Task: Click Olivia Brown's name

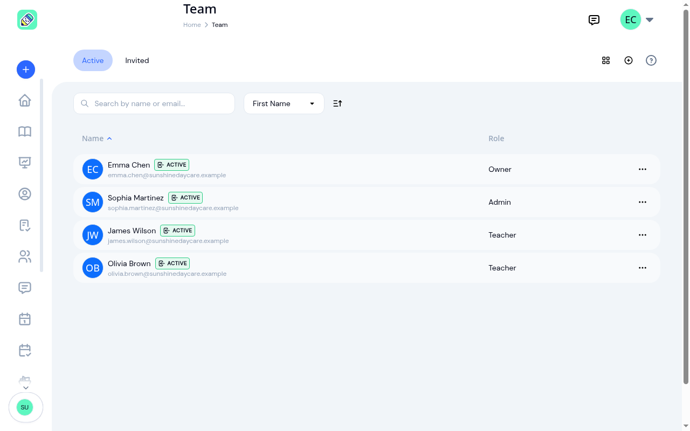Action: click(129, 263)
